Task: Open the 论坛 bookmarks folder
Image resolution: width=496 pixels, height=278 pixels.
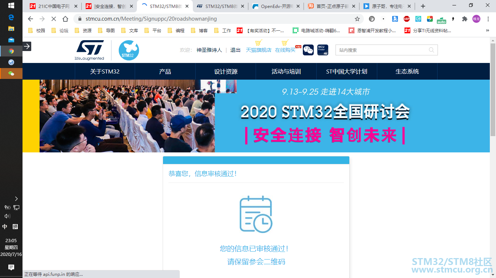Action: 60,31
